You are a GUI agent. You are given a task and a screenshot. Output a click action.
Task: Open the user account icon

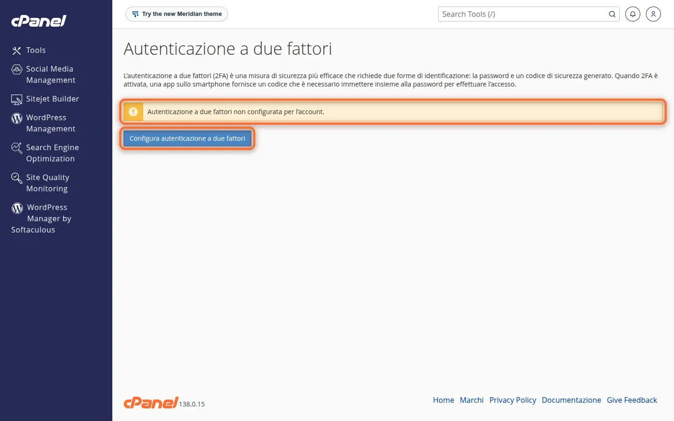(x=653, y=14)
